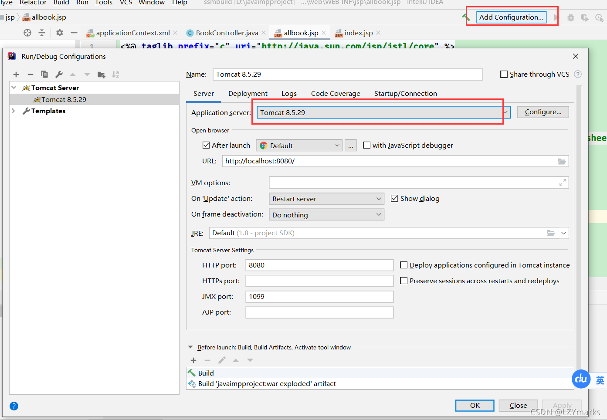Screen dimensions: 607x420
Task: Open Default browser dropdown
Action: [299, 146]
